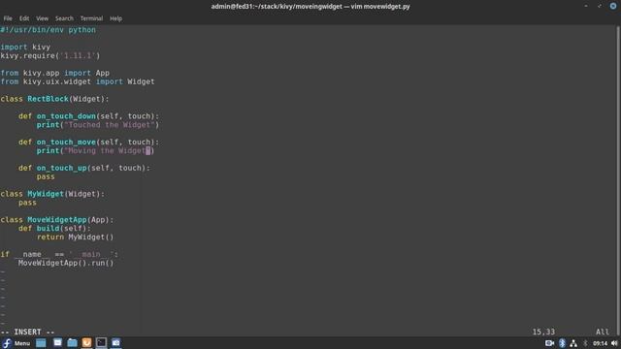This screenshot has height=349, width=621.
Task: Open the screenshot camera taskbar icon
Action: 116,343
